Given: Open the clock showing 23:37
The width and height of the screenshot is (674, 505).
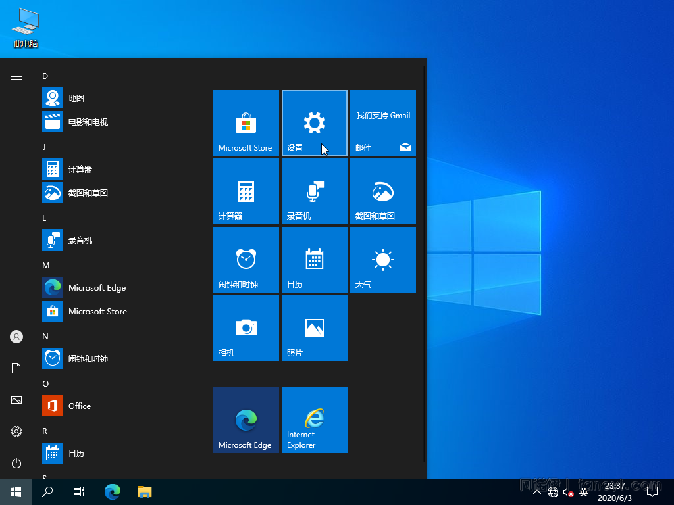Looking at the screenshot, I should [615, 492].
